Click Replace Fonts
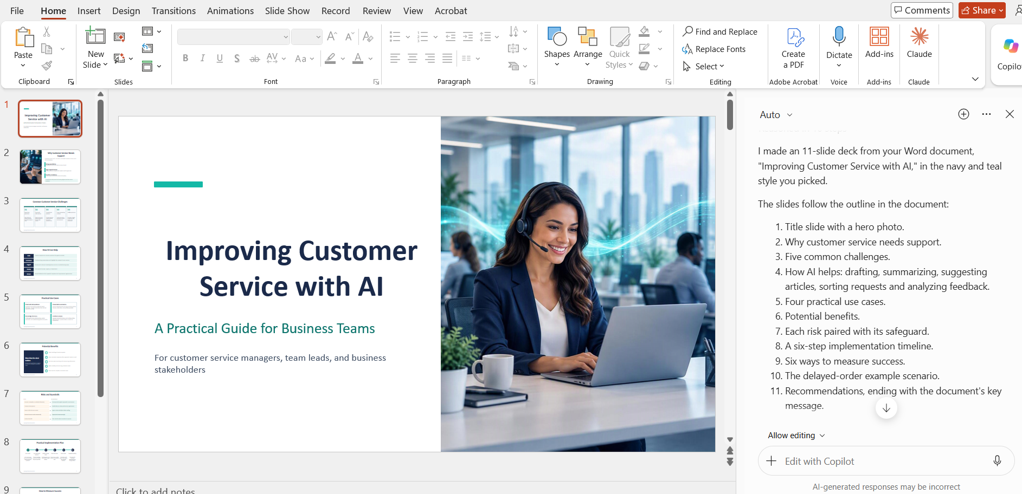 [x=714, y=49]
